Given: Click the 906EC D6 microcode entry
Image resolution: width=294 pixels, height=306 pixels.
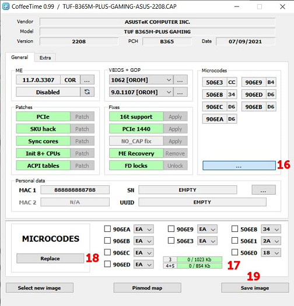Looking at the screenshot, I should (x=219, y=107).
